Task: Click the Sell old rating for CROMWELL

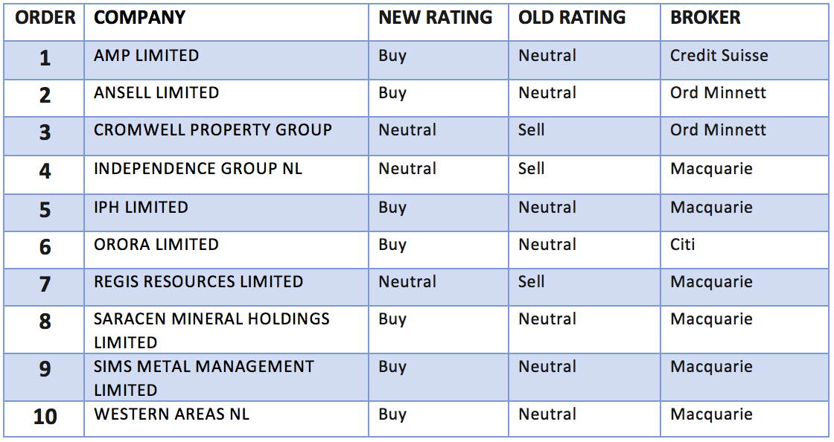Action: click(x=532, y=130)
